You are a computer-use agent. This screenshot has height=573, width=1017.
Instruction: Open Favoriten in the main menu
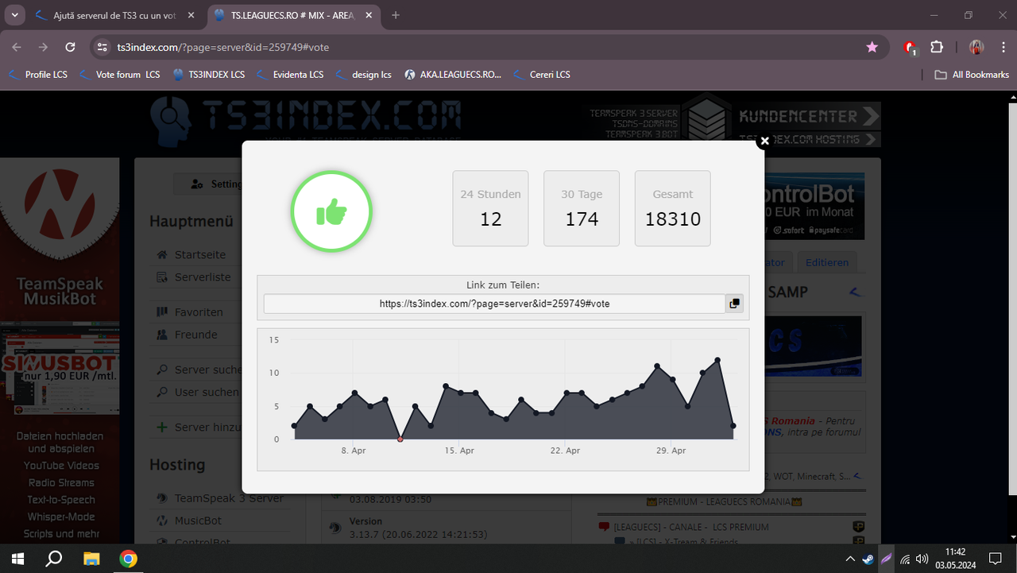[189, 312]
